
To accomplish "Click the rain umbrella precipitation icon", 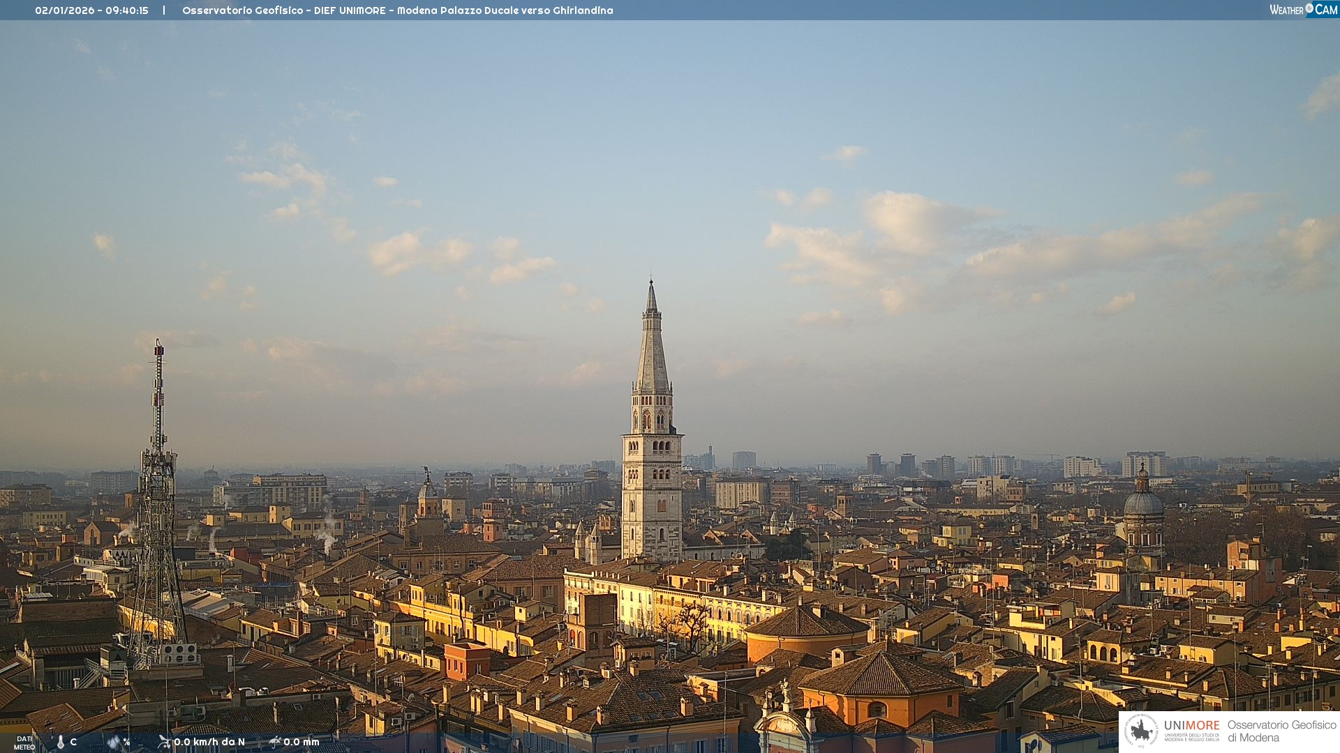I will (275, 742).
